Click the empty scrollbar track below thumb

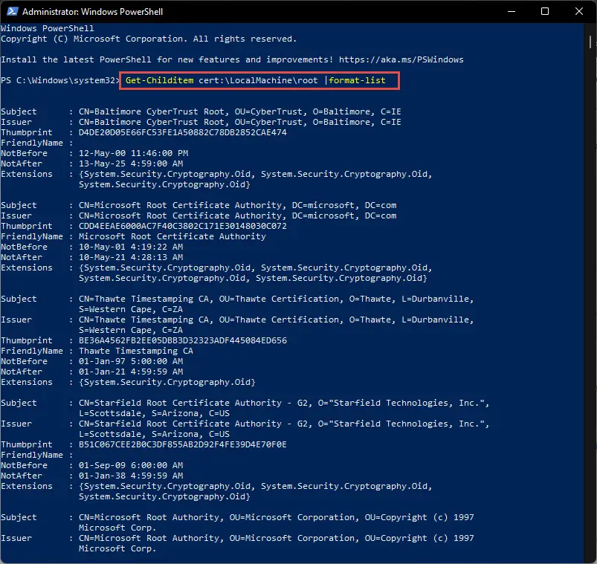[x=590, y=305]
